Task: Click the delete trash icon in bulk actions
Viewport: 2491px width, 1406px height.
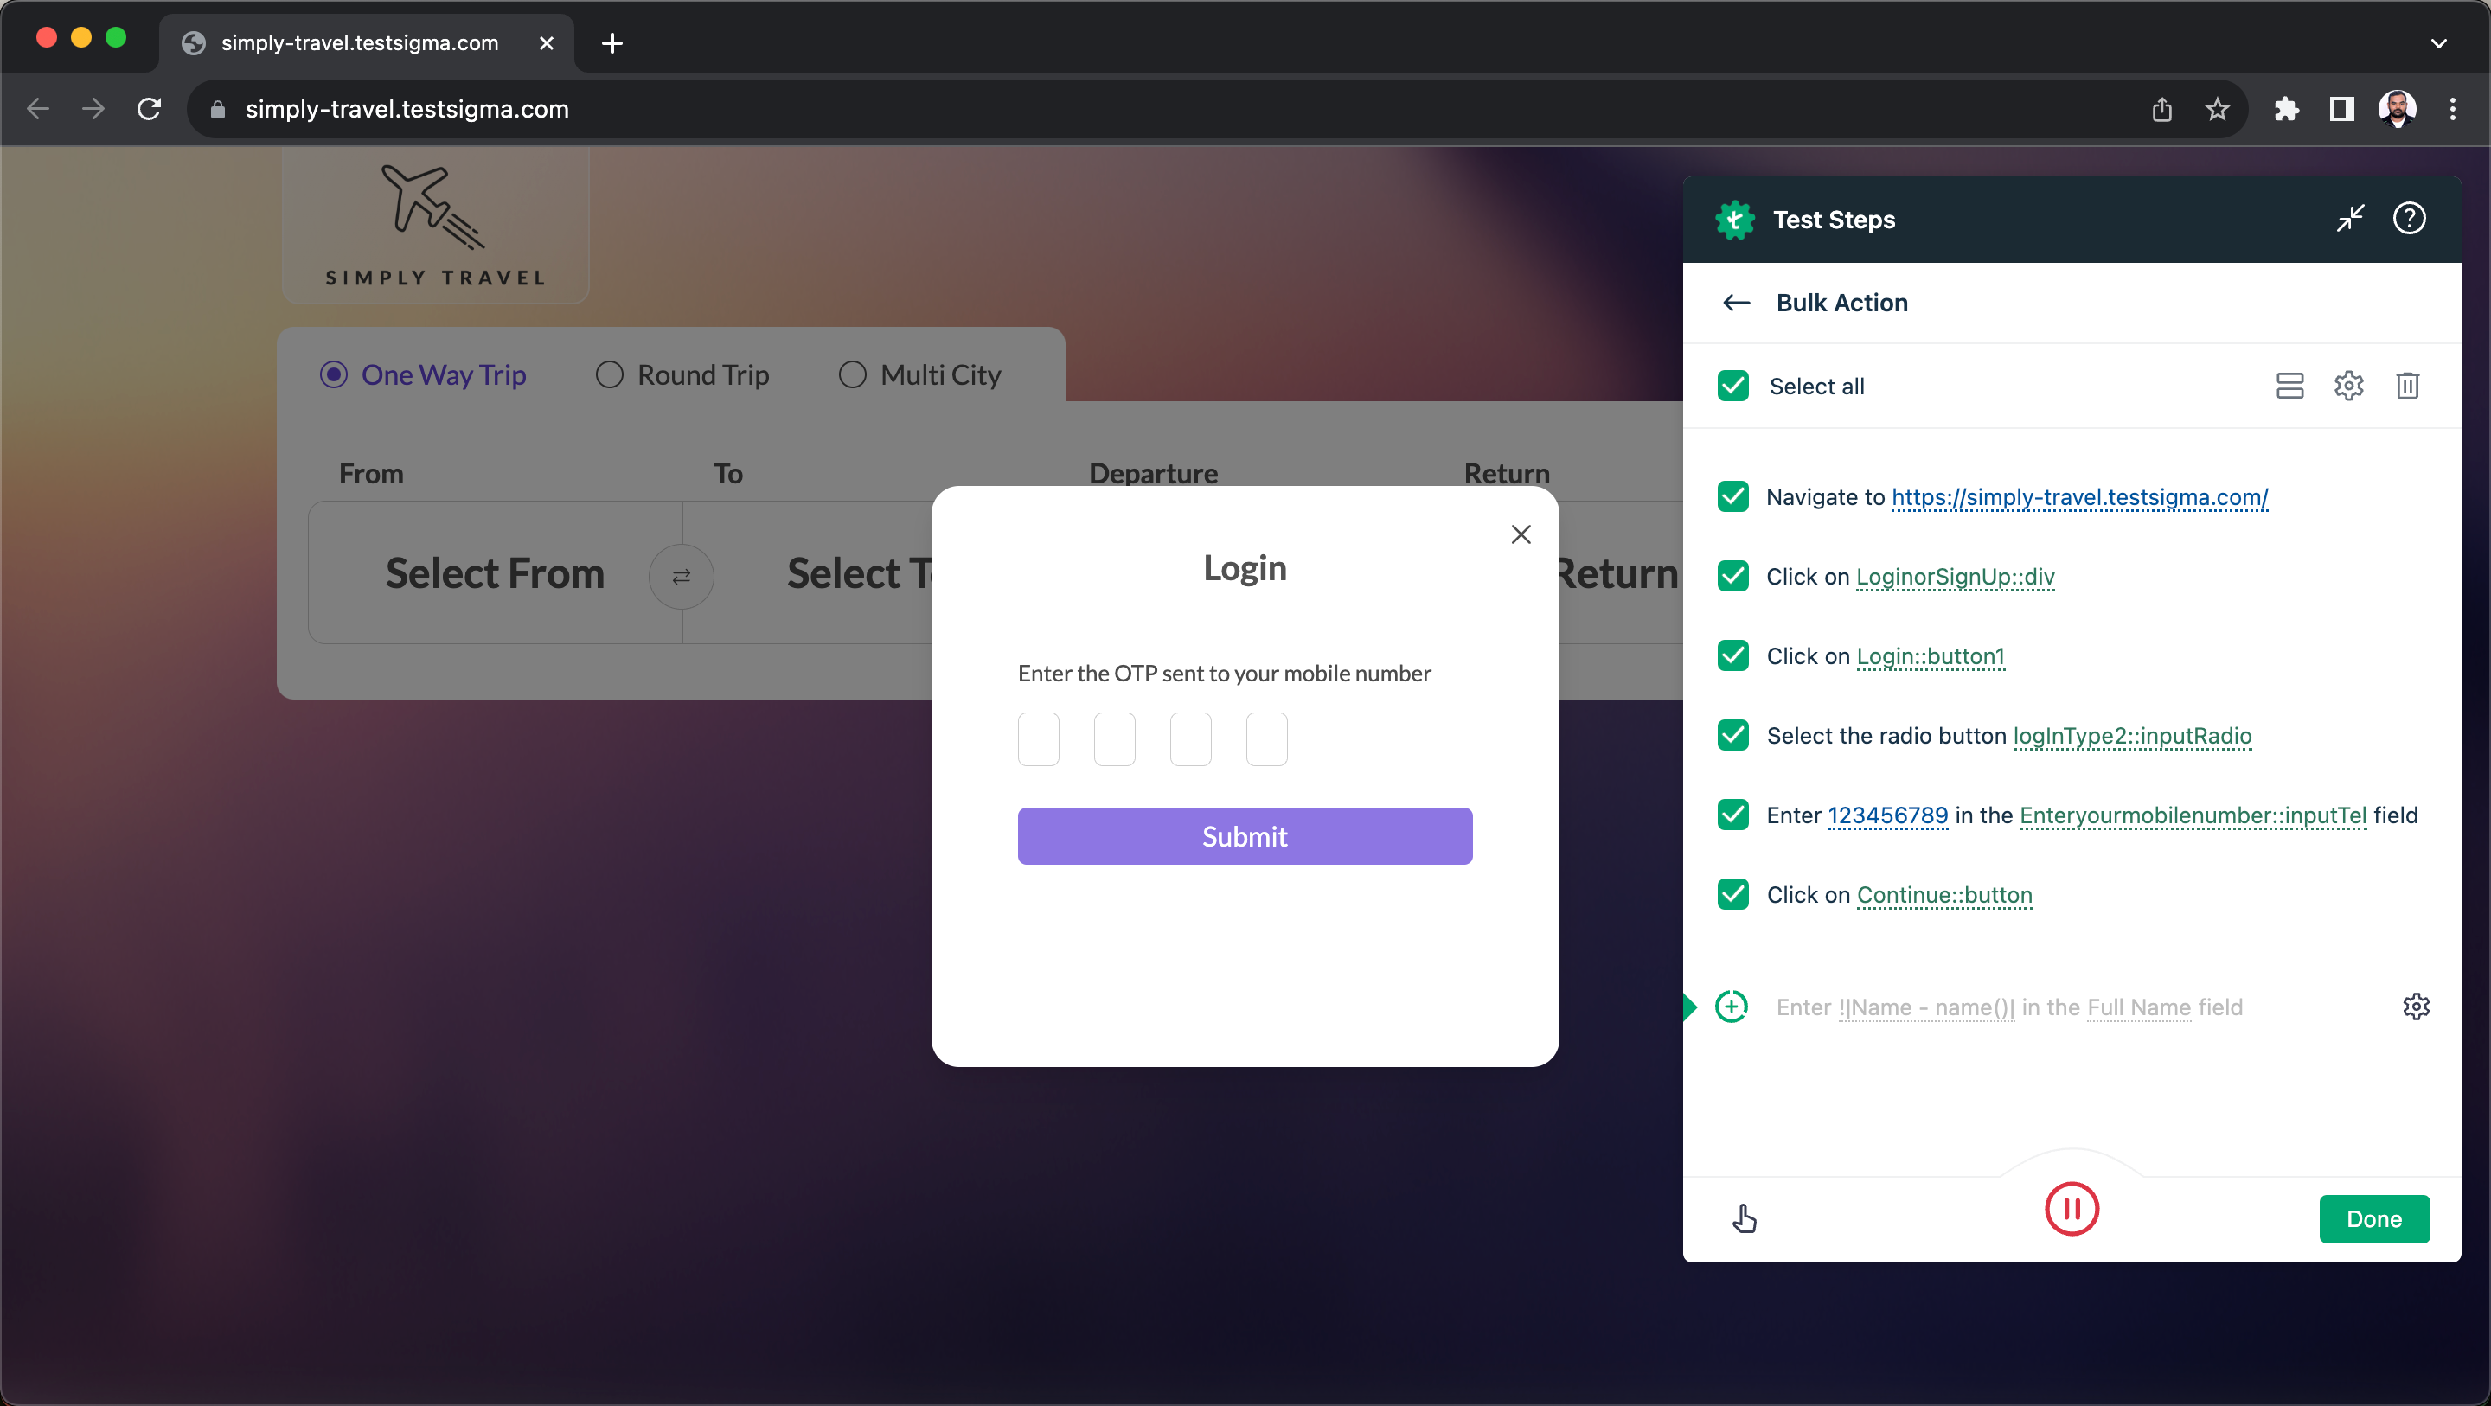Action: 2407,387
